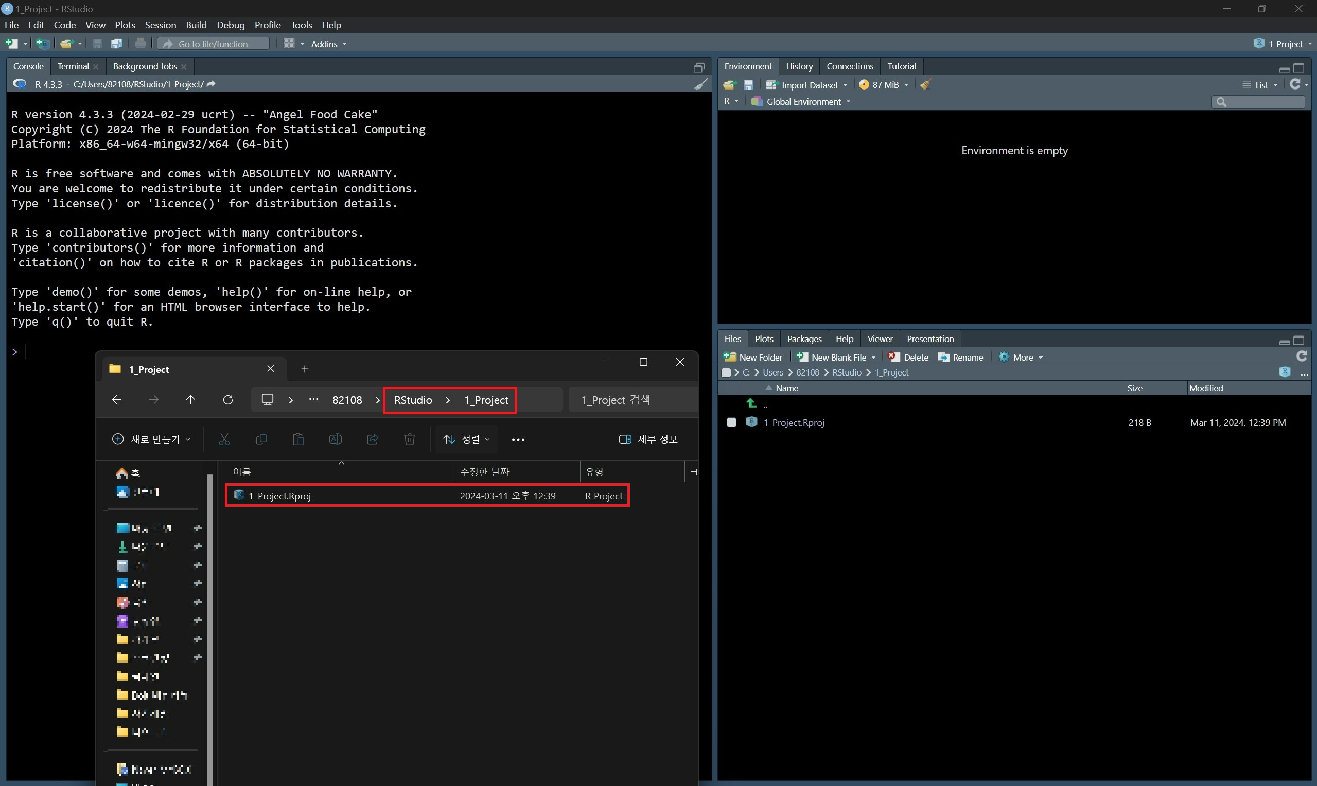Toggle the 세부 정보 details pane
The image size is (1317, 786).
coord(648,440)
